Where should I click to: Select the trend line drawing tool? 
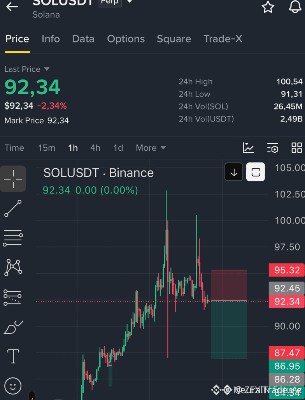coord(13,208)
